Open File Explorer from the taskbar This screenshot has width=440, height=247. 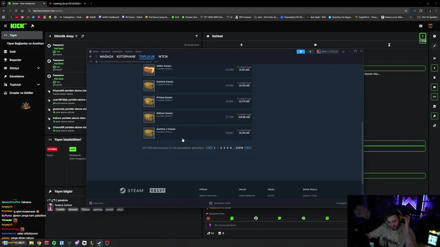click(x=31, y=243)
